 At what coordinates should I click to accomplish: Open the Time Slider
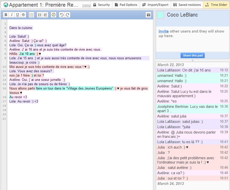coord(216,5)
